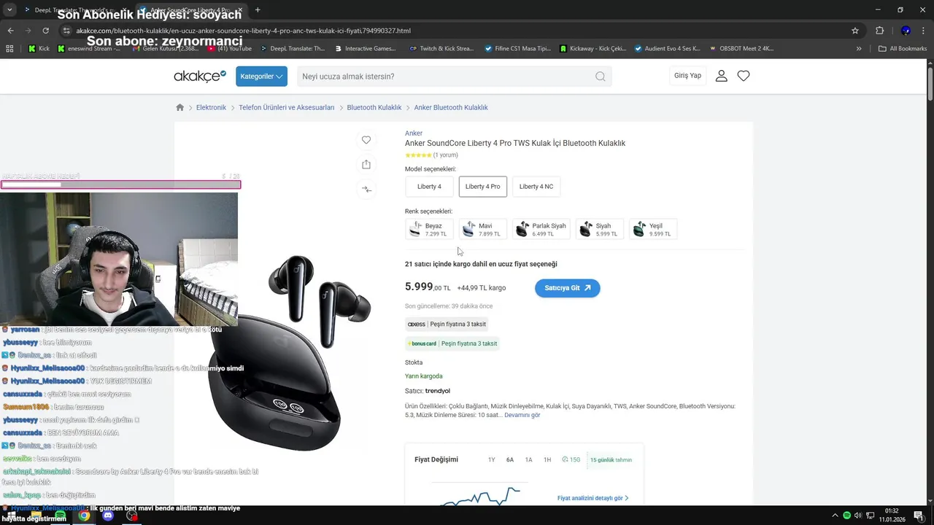Open the Elektronik breadcrumb link
Screen dimensions: 934x525
click(x=211, y=107)
